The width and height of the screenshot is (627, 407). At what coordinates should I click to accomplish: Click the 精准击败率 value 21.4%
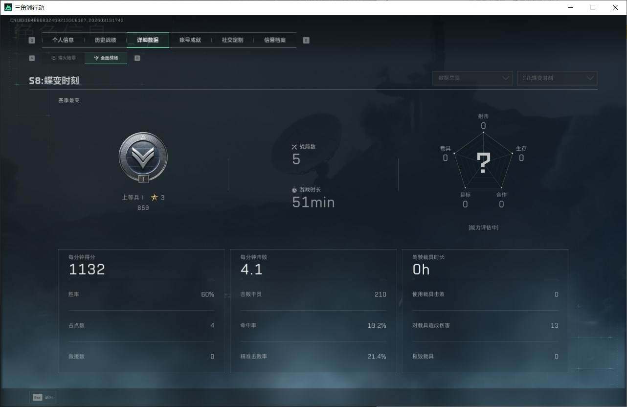(x=377, y=357)
